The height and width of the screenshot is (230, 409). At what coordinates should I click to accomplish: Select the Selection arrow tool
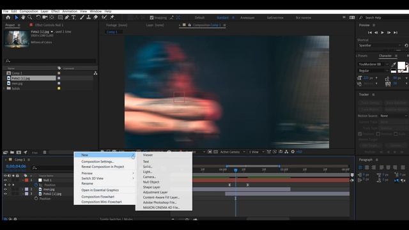click(17, 17)
